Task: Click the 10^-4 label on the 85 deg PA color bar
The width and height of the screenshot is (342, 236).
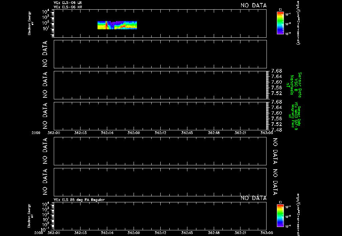Action: tap(288, 207)
